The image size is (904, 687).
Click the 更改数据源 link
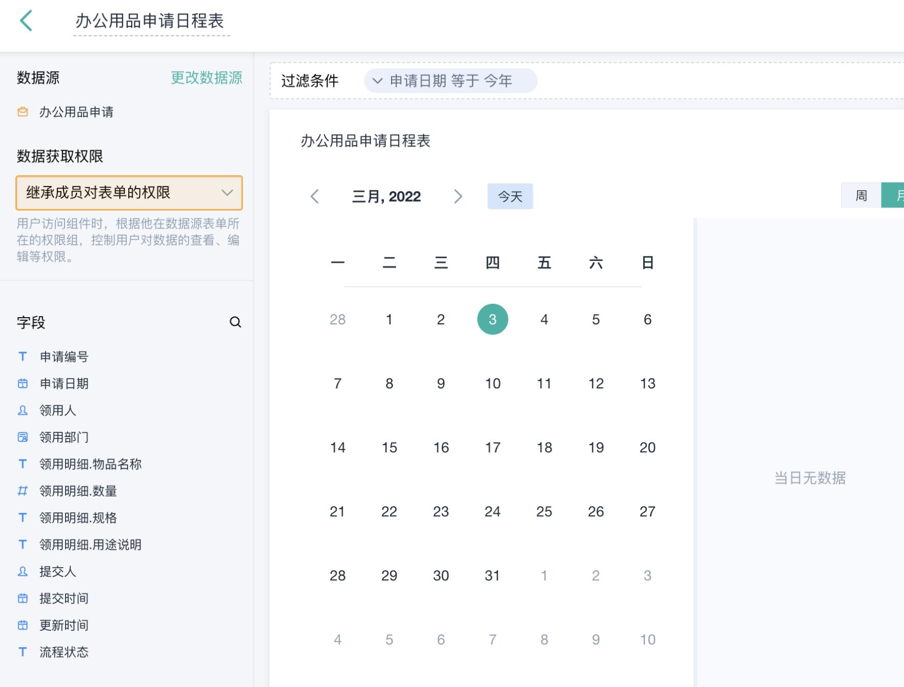point(207,78)
